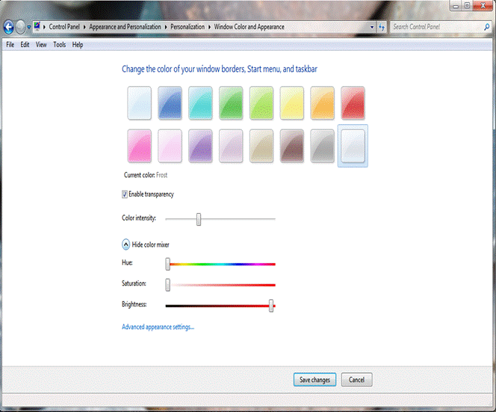
Task: Click the Back navigation arrow button
Action: (8, 27)
